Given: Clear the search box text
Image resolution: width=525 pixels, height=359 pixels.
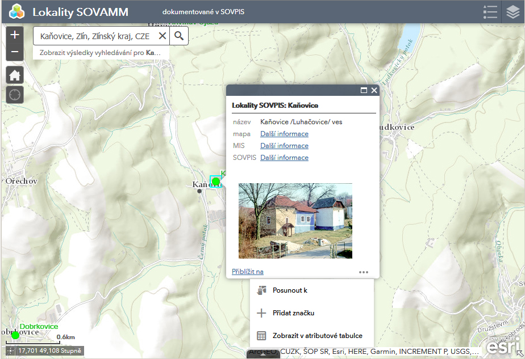Looking at the screenshot, I should (x=162, y=36).
